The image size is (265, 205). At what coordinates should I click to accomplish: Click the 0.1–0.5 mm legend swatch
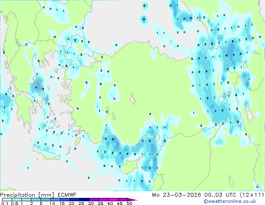(x=7, y=200)
